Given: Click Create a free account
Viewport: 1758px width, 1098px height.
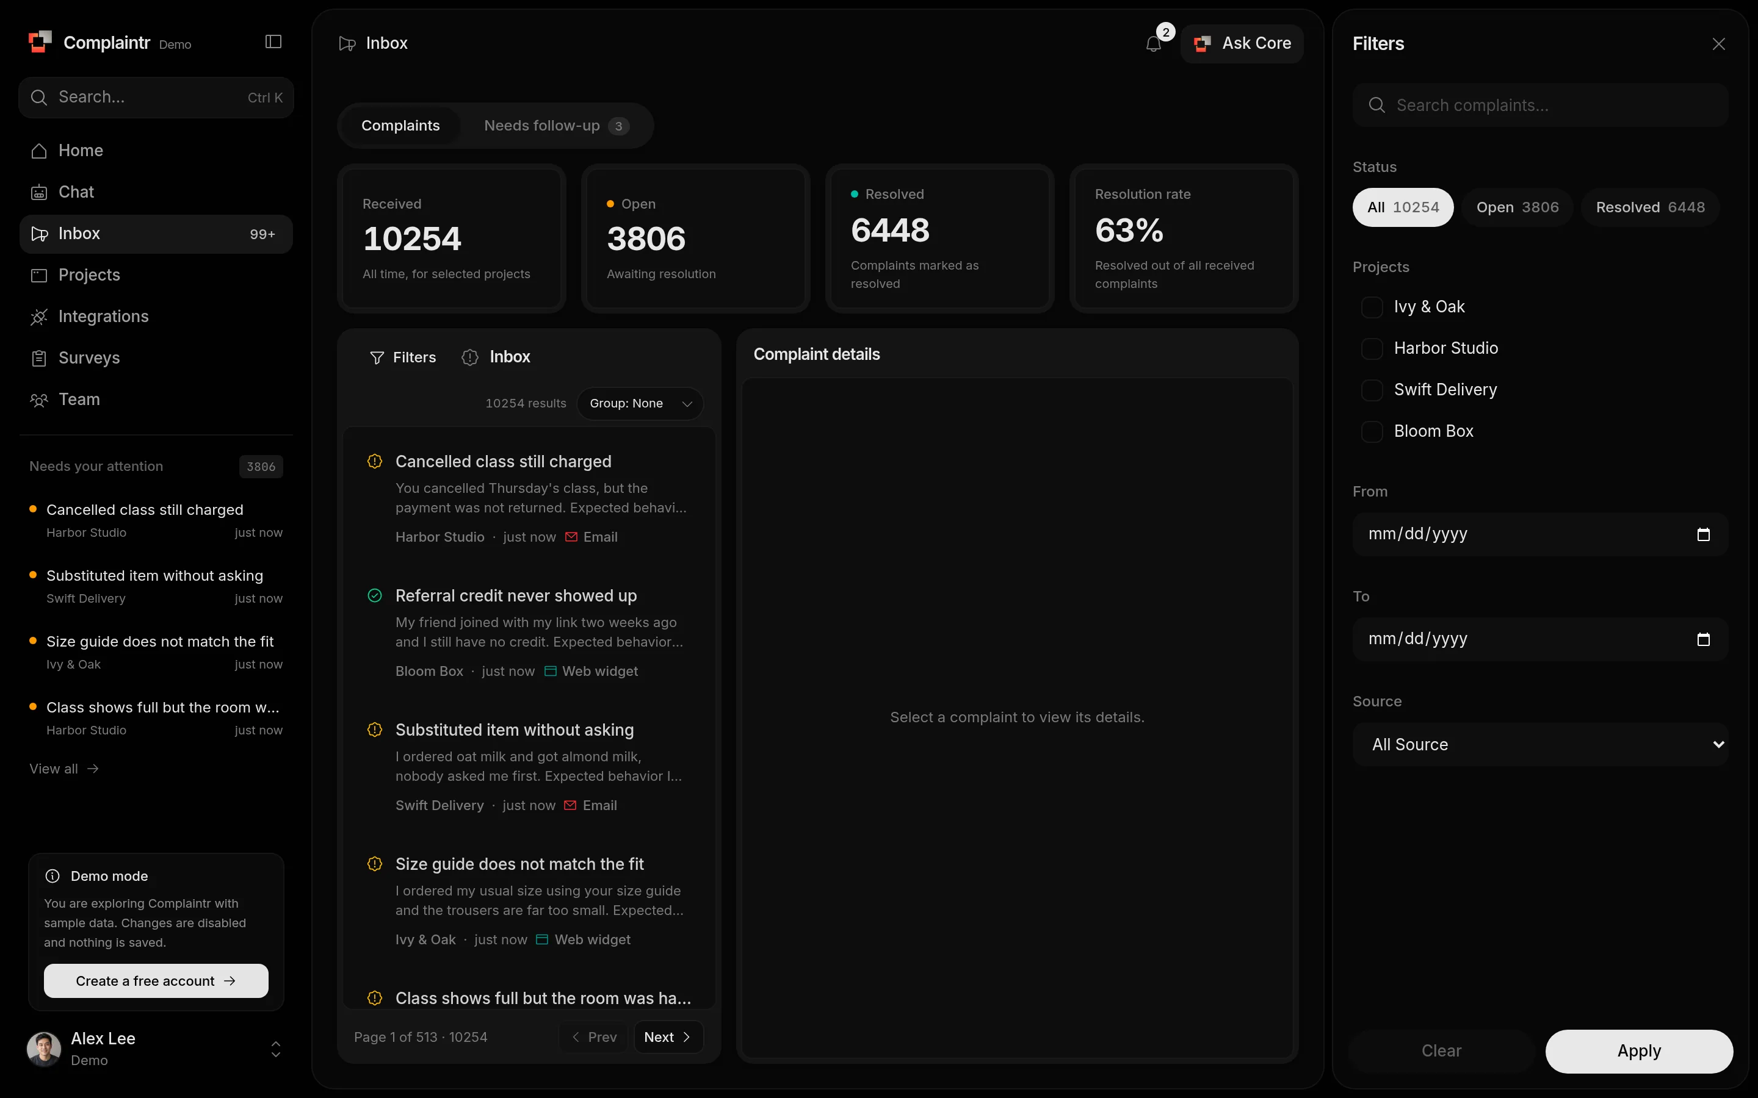Looking at the screenshot, I should click(x=156, y=981).
